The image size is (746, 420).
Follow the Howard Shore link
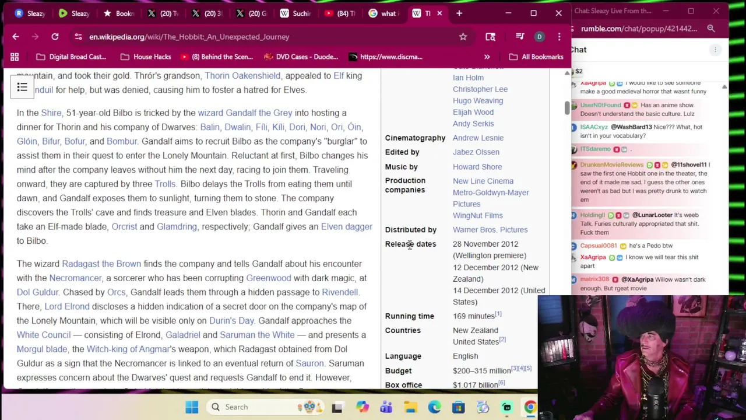pos(477,167)
